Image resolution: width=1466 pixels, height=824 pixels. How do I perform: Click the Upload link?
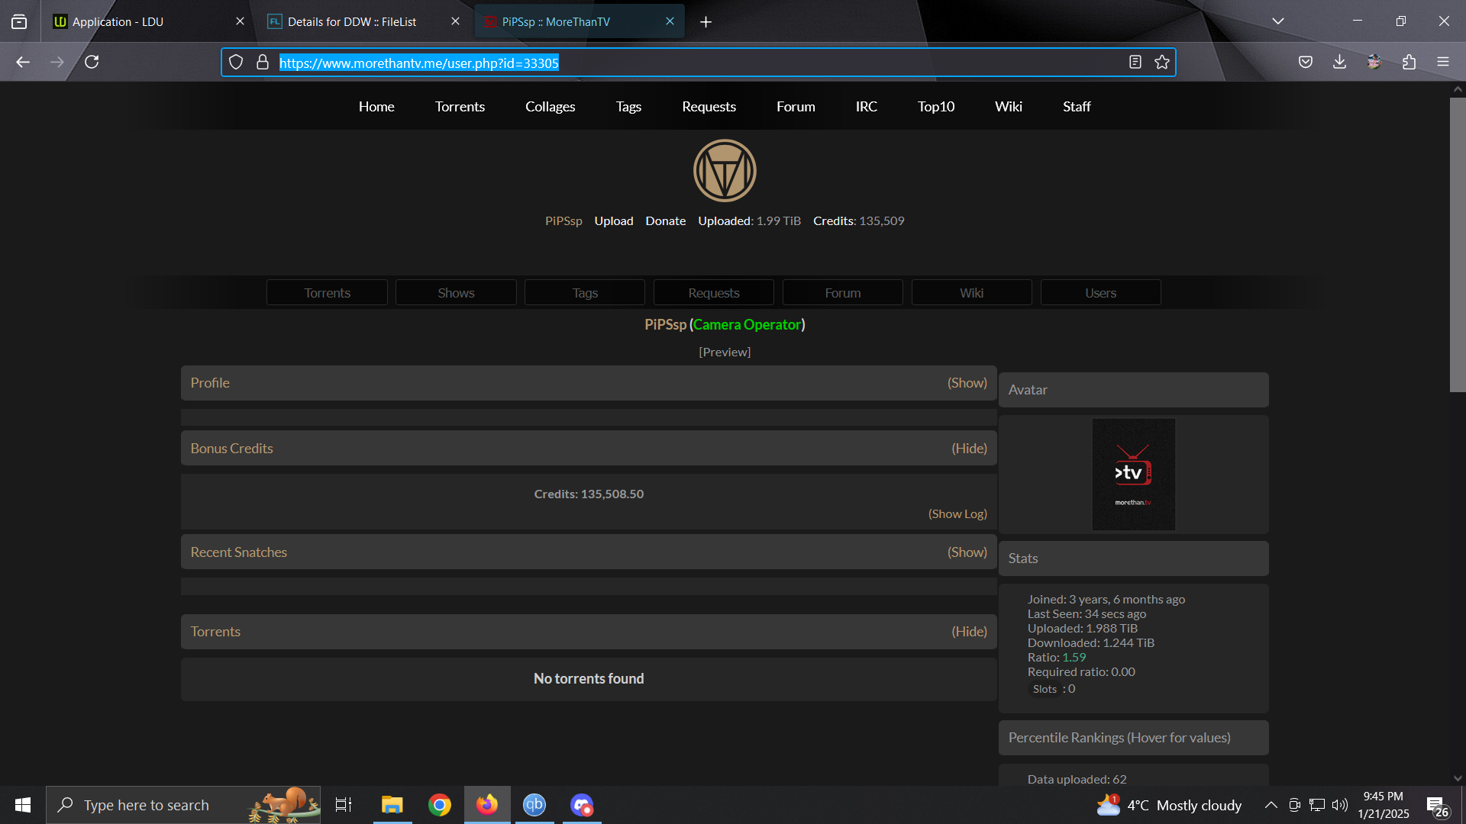pos(614,221)
